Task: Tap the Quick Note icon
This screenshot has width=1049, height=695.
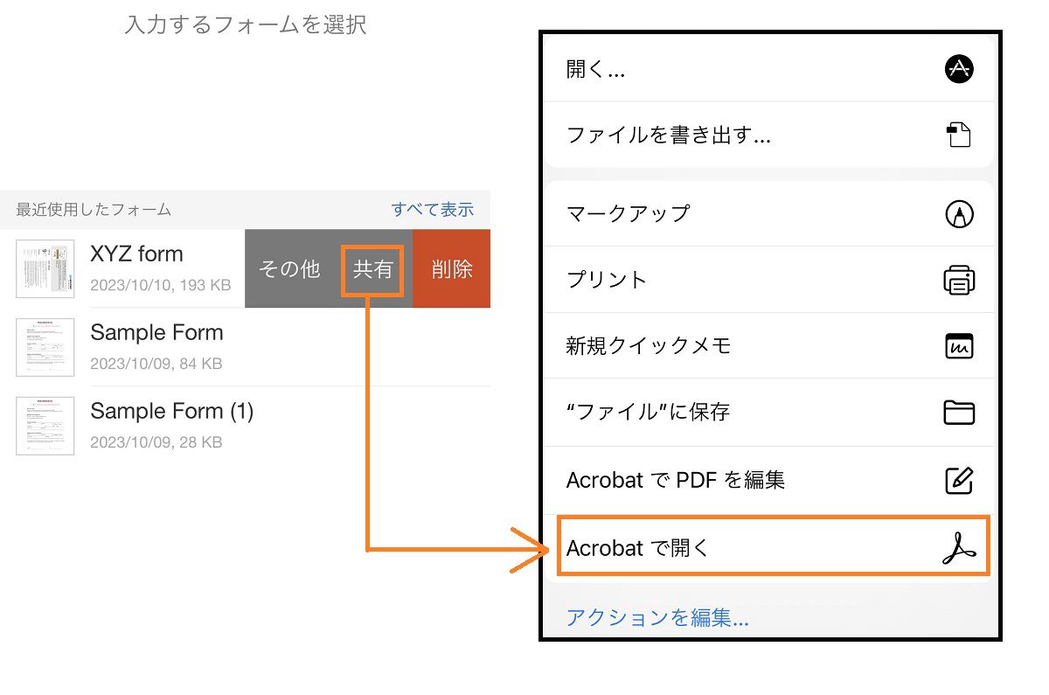Action: [959, 345]
